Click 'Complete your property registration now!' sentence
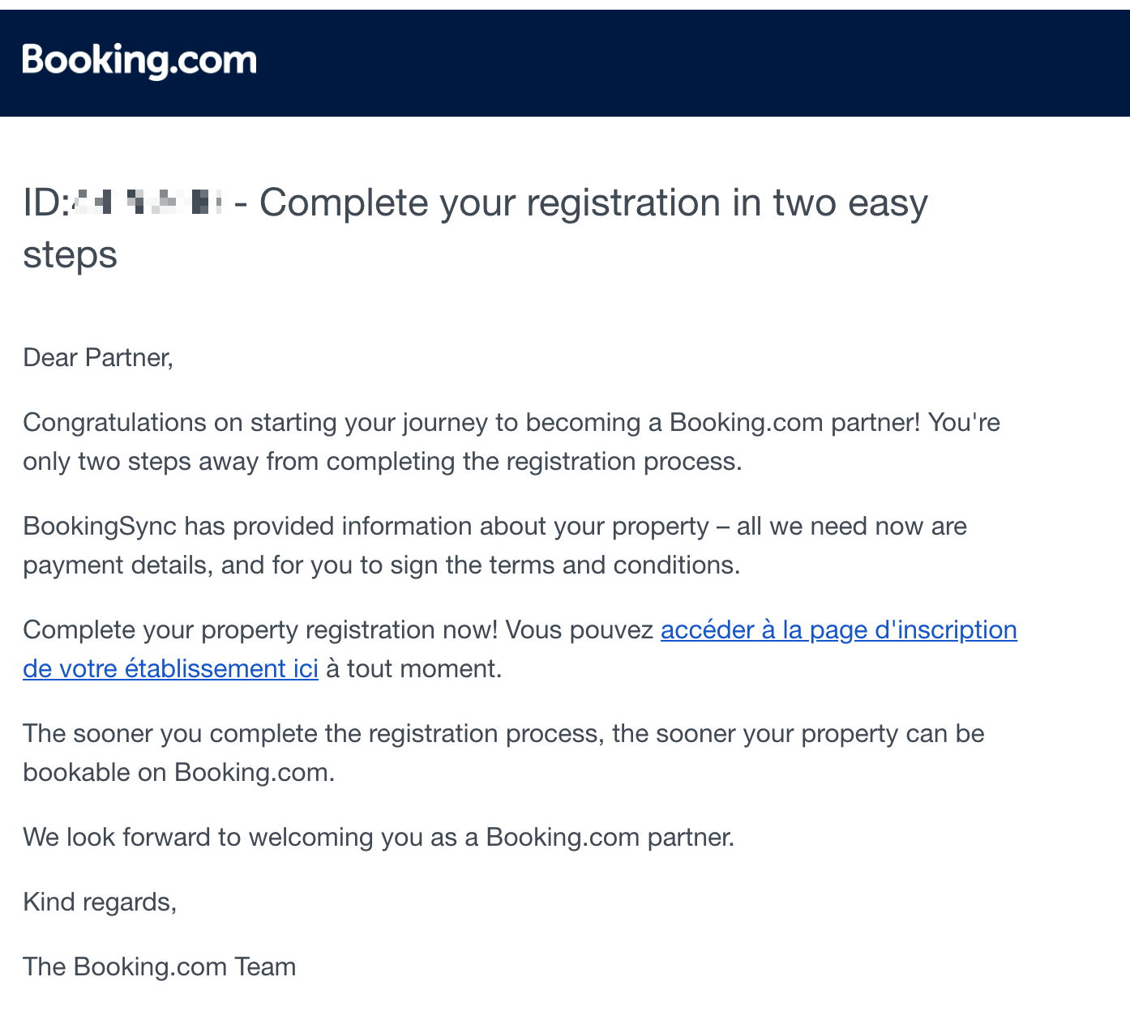Screen dimensions: 1130x1011 [x=259, y=630]
